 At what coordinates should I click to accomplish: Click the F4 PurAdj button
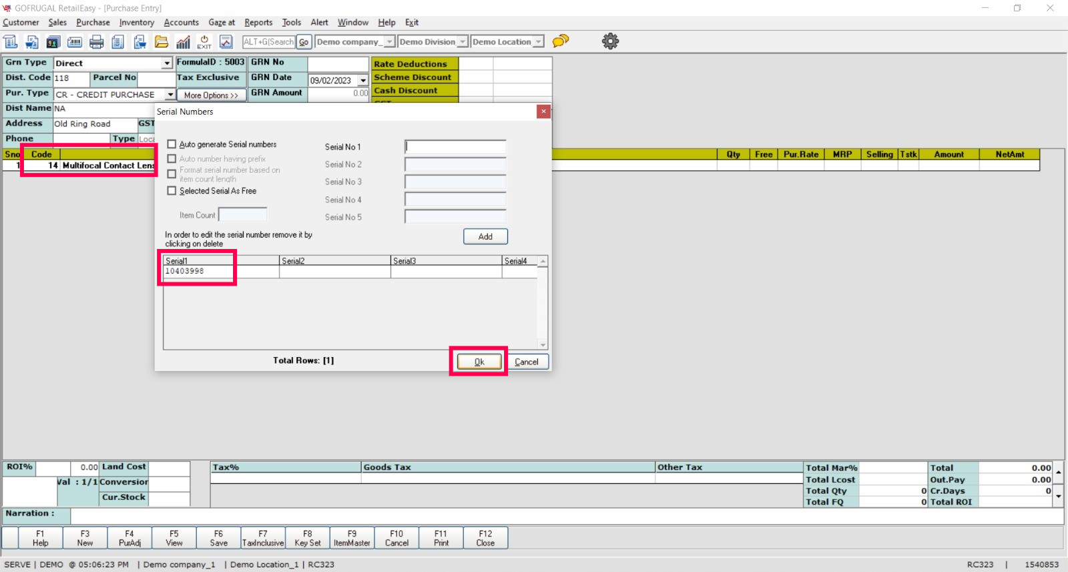click(129, 538)
